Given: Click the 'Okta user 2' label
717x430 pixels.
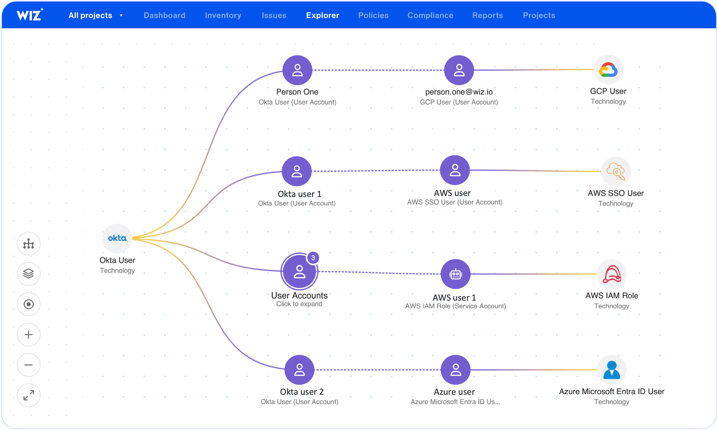Looking at the screenshot, I should [x=302, y=392].
